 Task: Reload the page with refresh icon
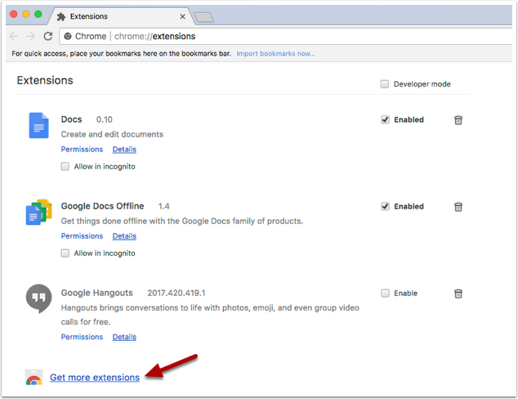point(48,36)
